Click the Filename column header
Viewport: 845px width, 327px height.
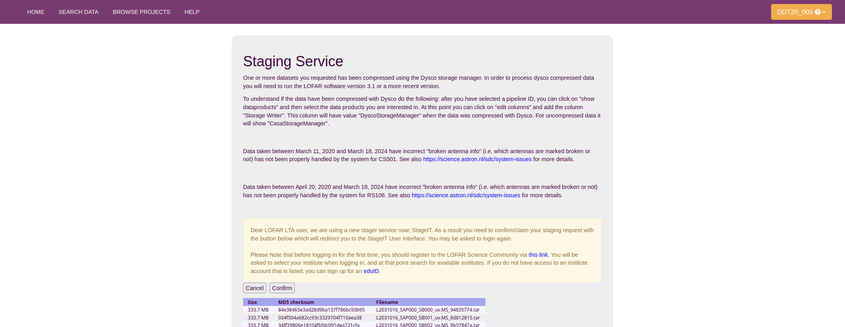387,302
